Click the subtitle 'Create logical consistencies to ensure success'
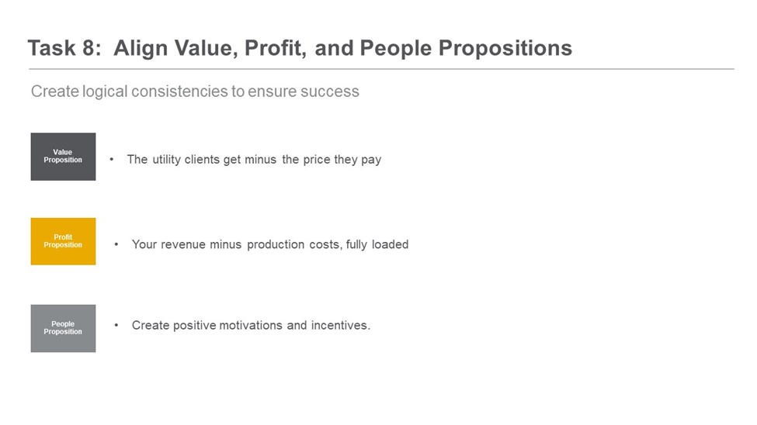The image size is (757, 425). pos(195,92)
